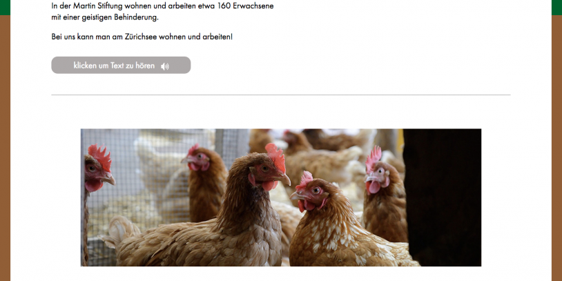Click the speaker icon on the listen button
The image size is (562, 281).
[165, 66]
